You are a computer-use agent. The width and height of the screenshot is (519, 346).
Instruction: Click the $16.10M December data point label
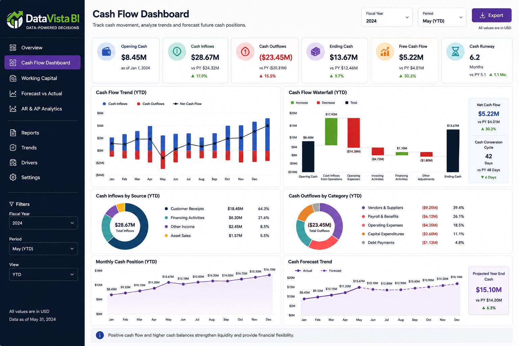click(x=270, y=269)
